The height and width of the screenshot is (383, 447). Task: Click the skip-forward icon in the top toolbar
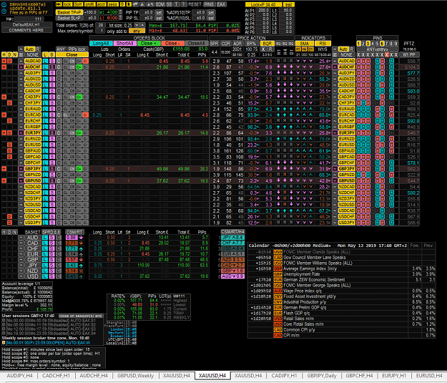click(x=58, y=4)
